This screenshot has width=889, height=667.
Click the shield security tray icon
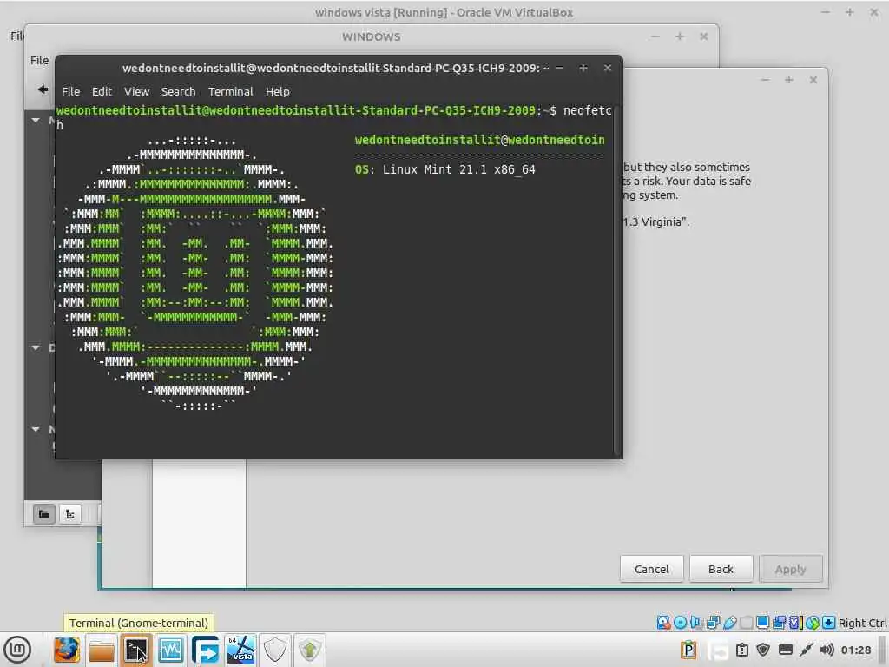point(763,650)
